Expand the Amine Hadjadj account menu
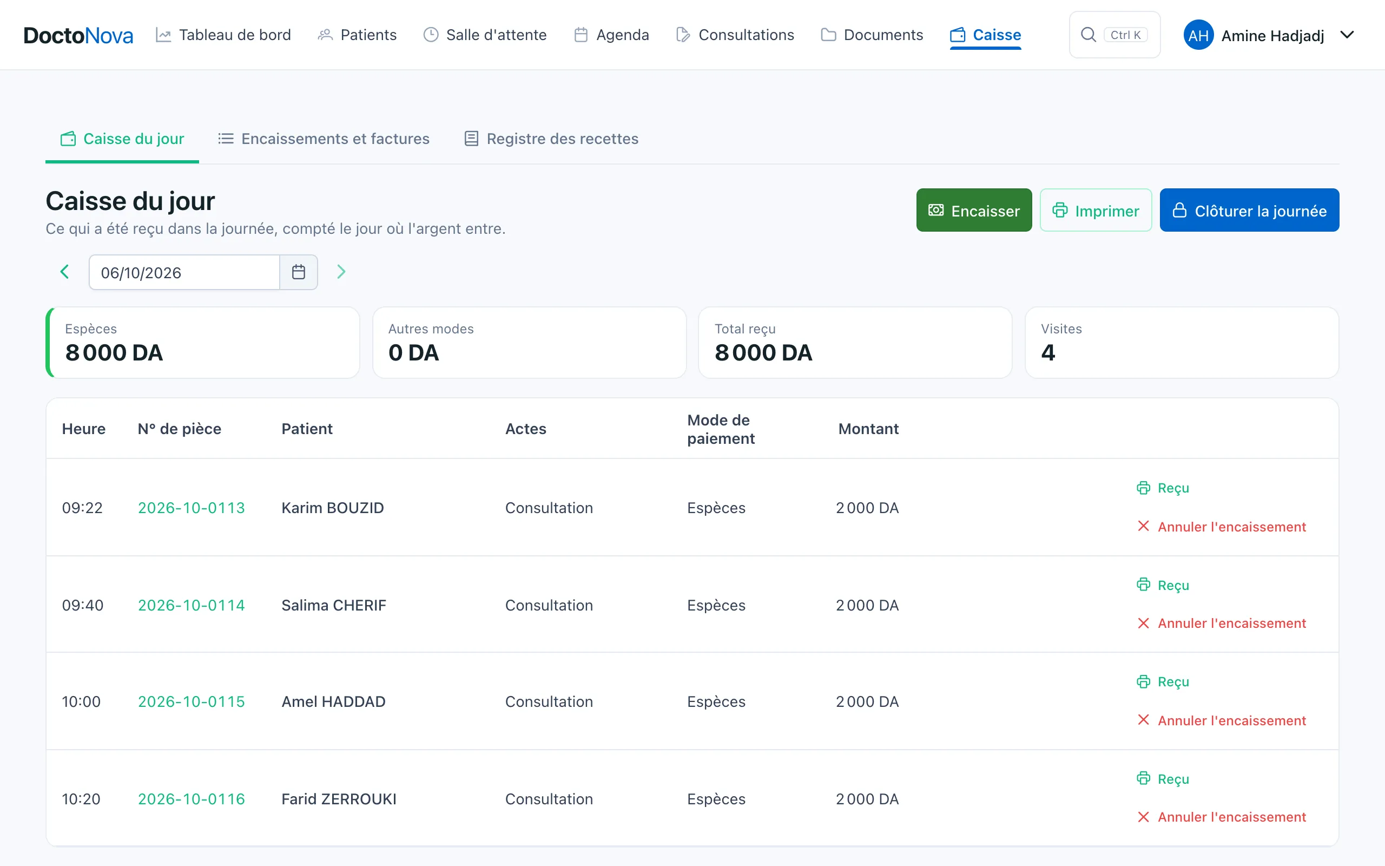1385x866 pixels. coord(1347,35)
